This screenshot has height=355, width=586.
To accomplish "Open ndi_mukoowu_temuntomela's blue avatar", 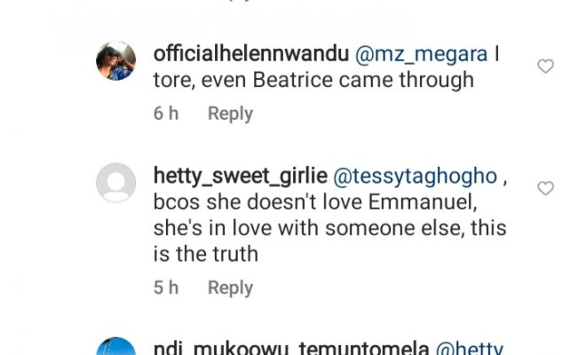I will [116, 347].
